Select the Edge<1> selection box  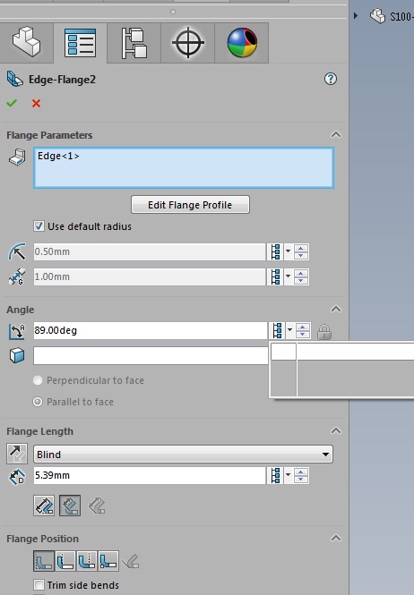[184, 167]
